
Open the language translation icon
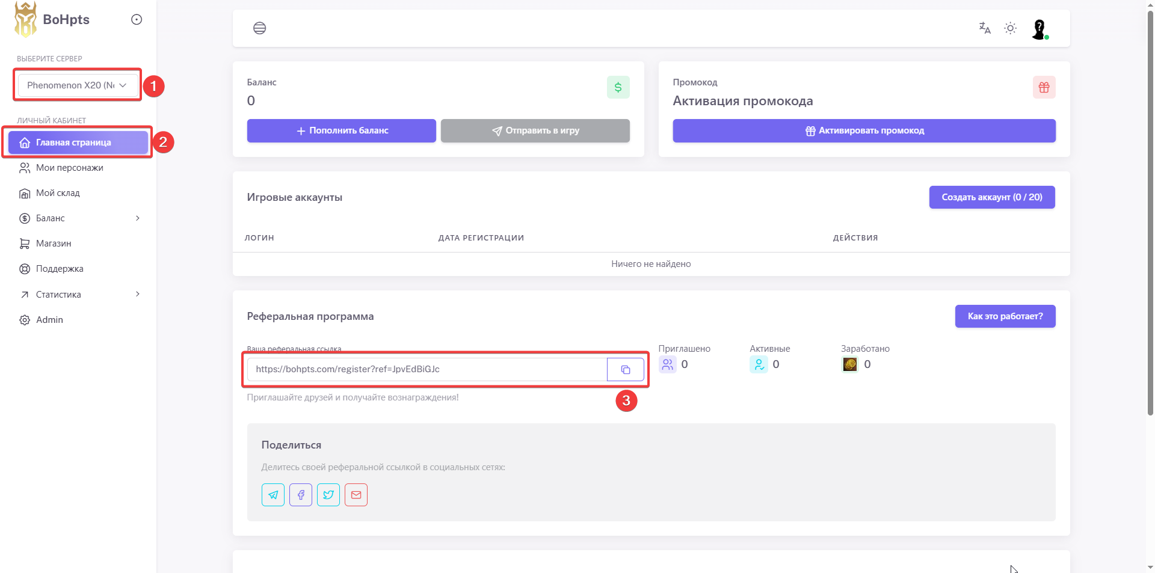click(985, 28)
